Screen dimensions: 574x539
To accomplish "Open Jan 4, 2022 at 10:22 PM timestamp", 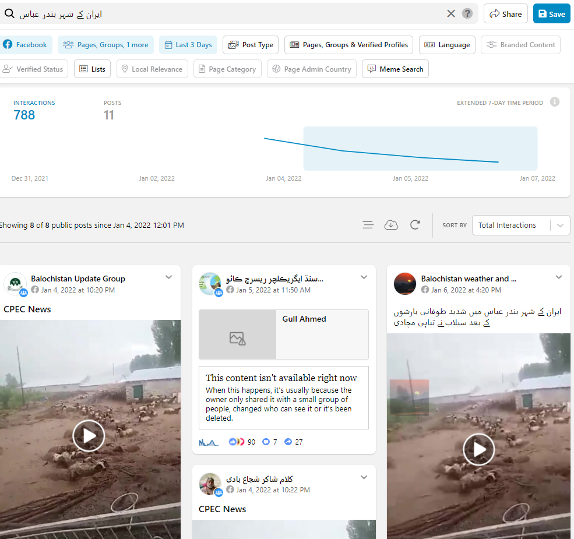I will [273, 490].
